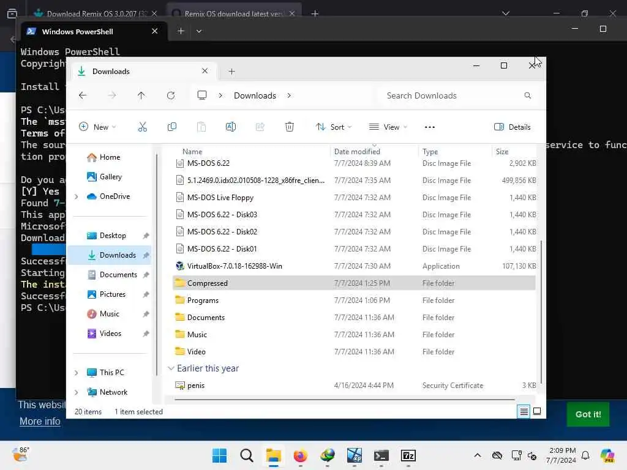The image size is (627, 470).
Task: Open notifications bell in system tray
Action: pos(585,455)
